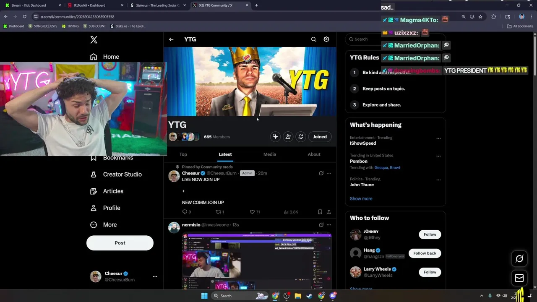Open Articles from sidebar
Viewport: 537px width, 302px height.
point(107,191)
